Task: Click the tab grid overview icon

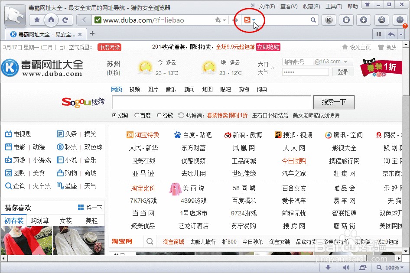Action: point(379,34)
